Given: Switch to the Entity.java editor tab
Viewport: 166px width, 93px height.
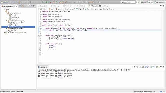Looking at the screenshot, I should tap(55, 6).
